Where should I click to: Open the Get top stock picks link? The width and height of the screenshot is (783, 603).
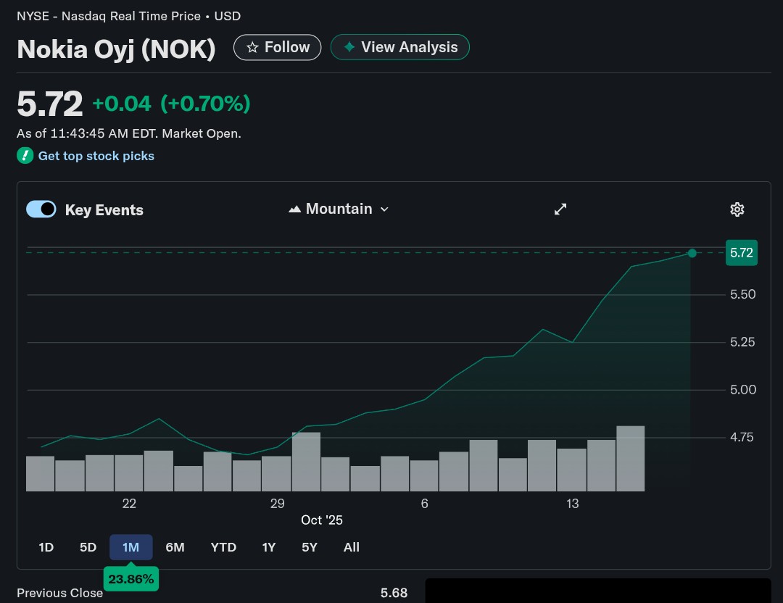pyautogui.click(x=96, y=156)
